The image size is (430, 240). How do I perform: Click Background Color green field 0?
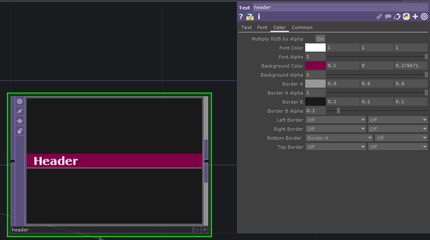click(376, 66)
